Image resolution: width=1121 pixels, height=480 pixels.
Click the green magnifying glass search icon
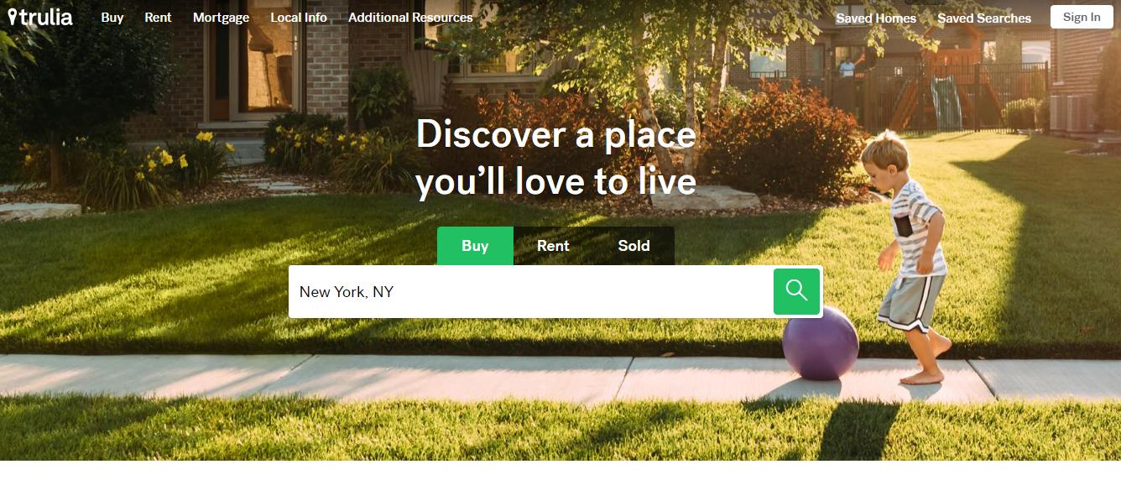click(x=796, y=291)
